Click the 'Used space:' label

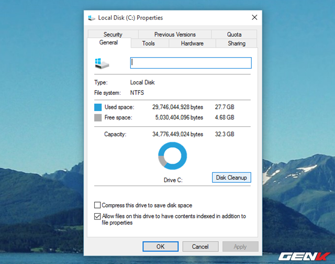pyautogui.click(x=119, y=107)
